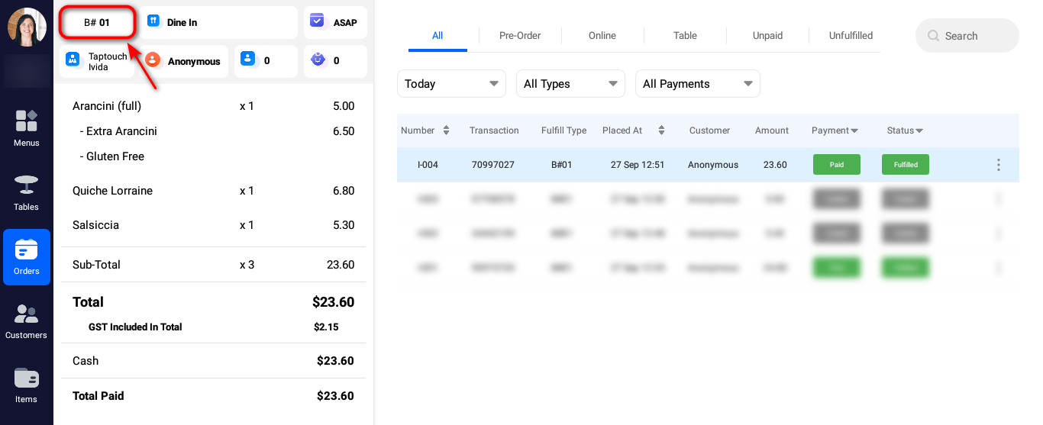Switch to the Unpaid tab
The height and width of the screenshot is (425, 1043).
[x=767, y=36]
